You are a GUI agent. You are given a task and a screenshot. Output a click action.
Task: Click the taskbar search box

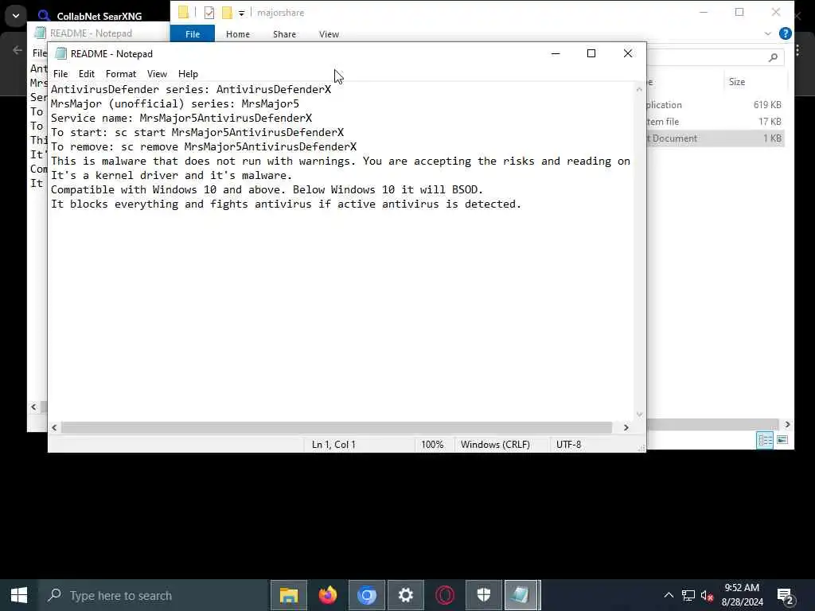[x=154, y=595]
